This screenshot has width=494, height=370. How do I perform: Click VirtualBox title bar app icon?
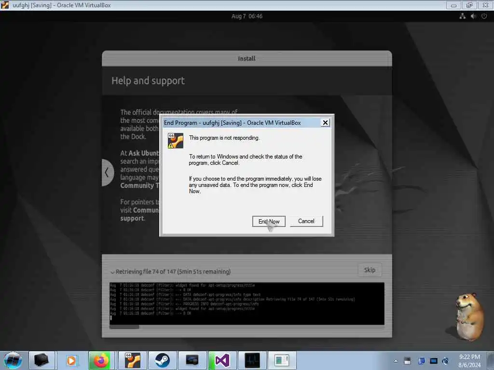point(5,5)
